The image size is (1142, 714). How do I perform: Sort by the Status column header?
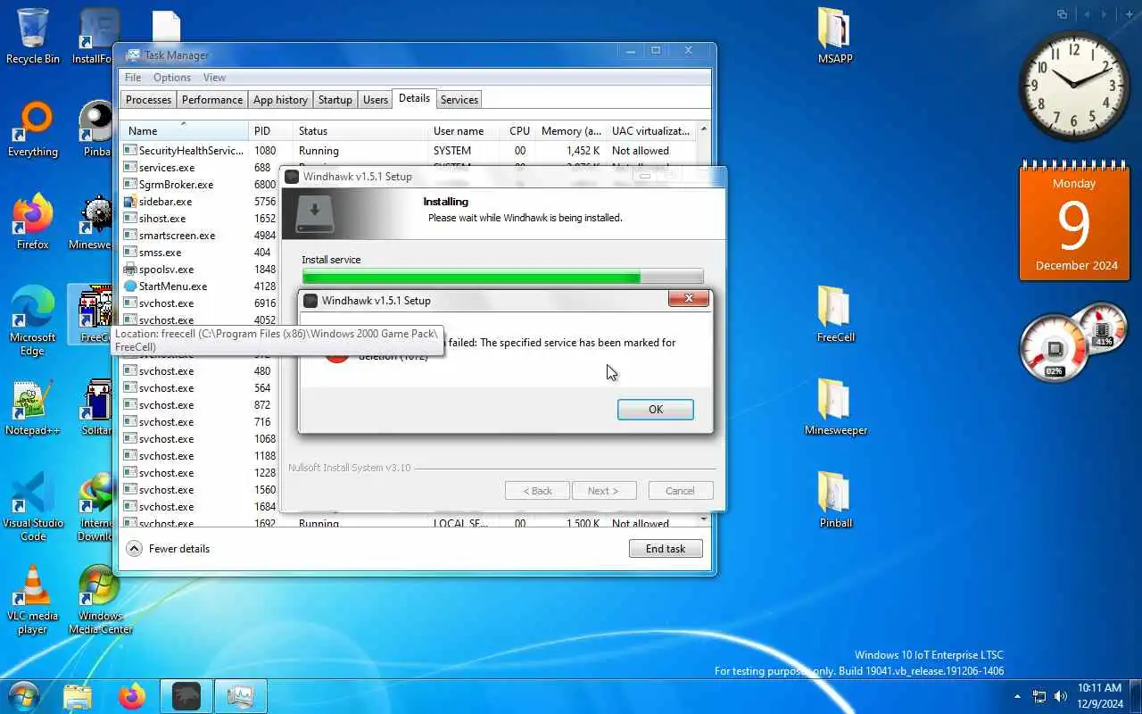pyautogui.click(x=361, y=130)
